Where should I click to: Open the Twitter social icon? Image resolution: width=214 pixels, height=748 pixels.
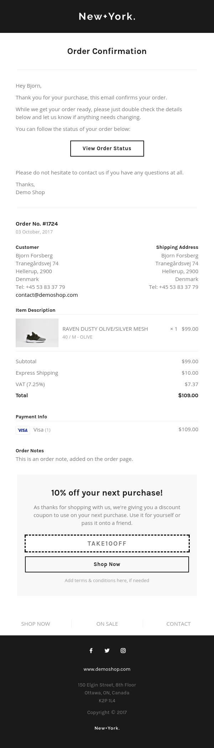click(107, 650)
